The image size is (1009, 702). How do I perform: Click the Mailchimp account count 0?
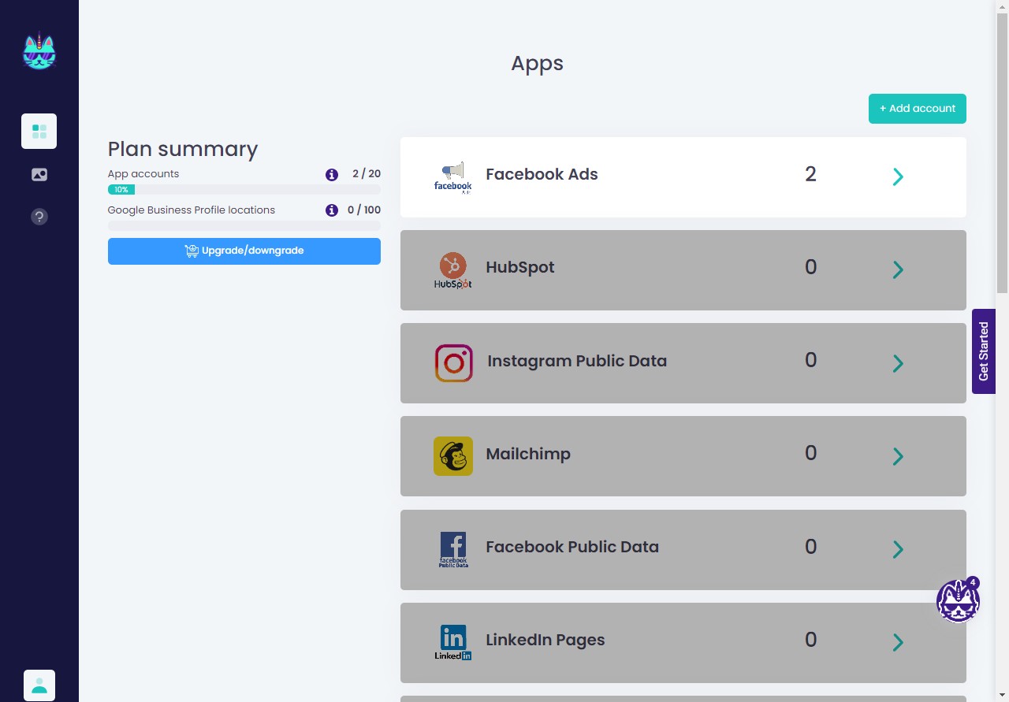pos(810,453)
